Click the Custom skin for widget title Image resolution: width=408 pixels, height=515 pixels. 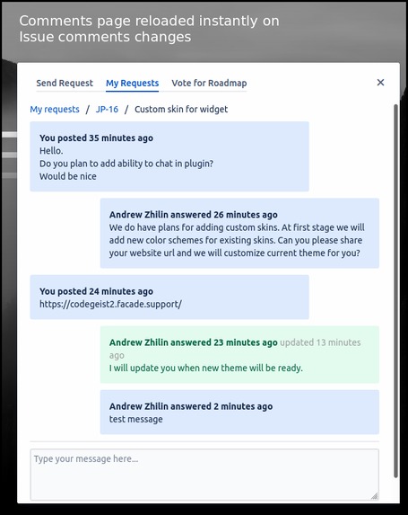click(x=181, y=109)
